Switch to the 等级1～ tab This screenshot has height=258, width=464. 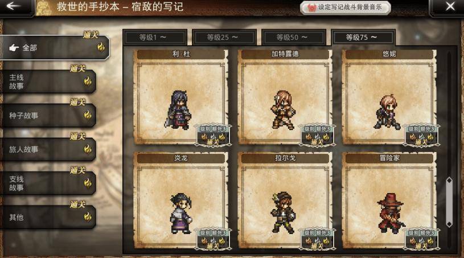(155, 38)
